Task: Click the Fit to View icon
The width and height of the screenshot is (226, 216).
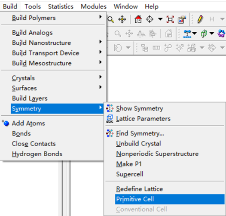Action: point(170,19)
